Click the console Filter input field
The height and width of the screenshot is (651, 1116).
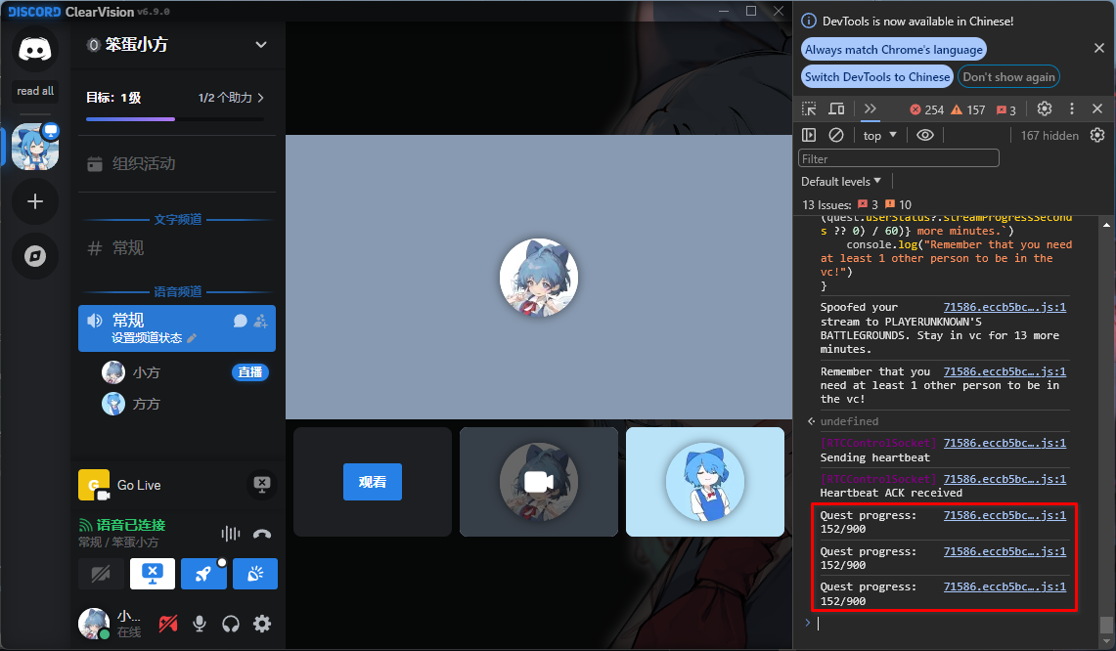click(899, 158)
